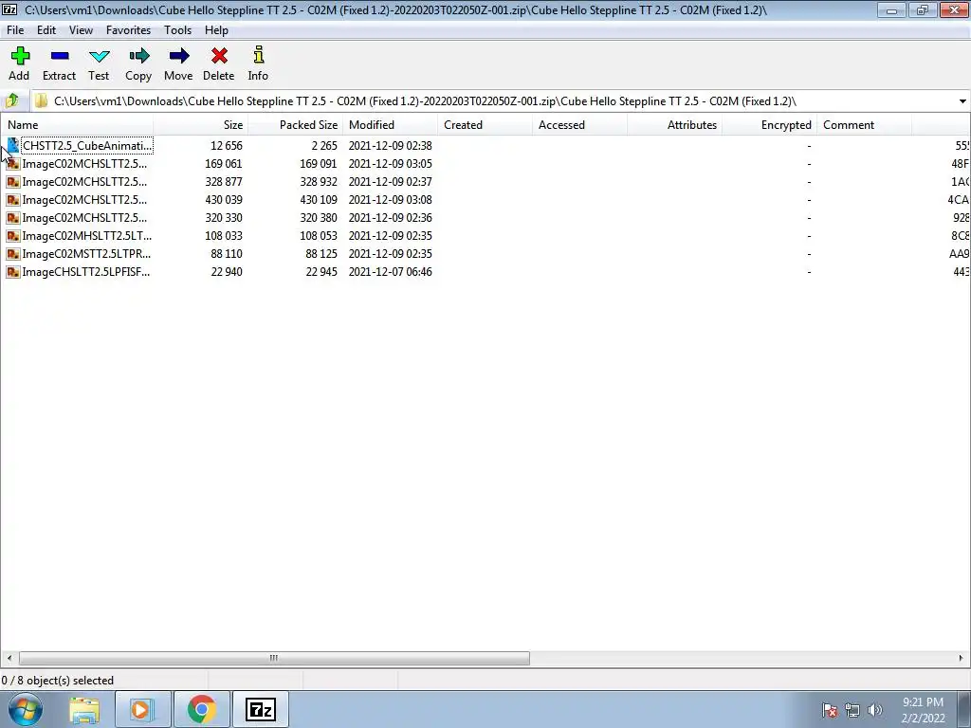This screenshot has width=971, height=728.
Task: Open the Info toolbar icon
Action: (258, 55)
